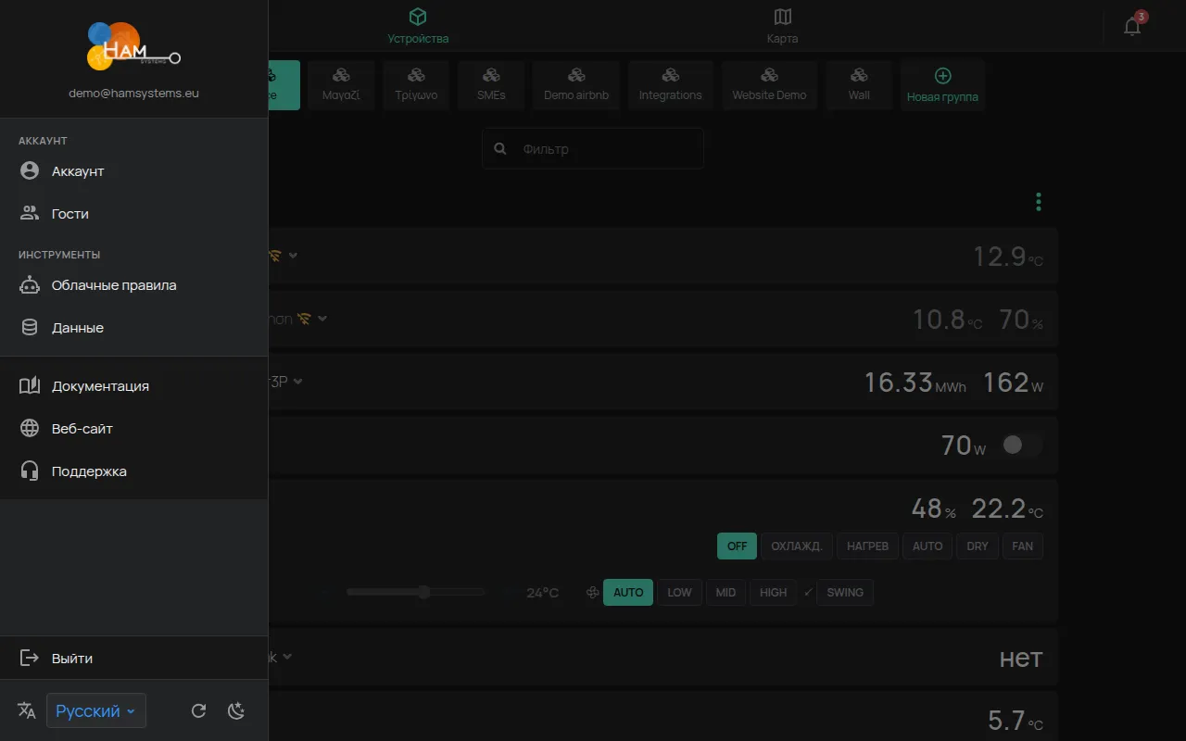Add a group with Новая группа
1186x741 pixels.
942,85
